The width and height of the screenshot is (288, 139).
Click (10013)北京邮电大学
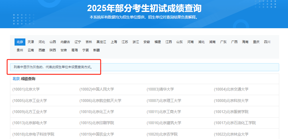click(x=30, y=123)
